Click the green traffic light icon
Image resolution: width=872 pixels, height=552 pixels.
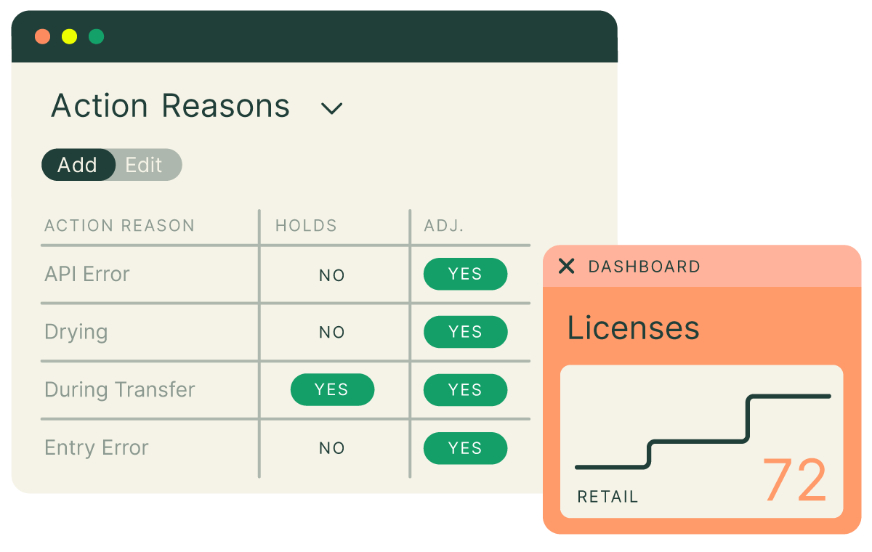(96, 36)
